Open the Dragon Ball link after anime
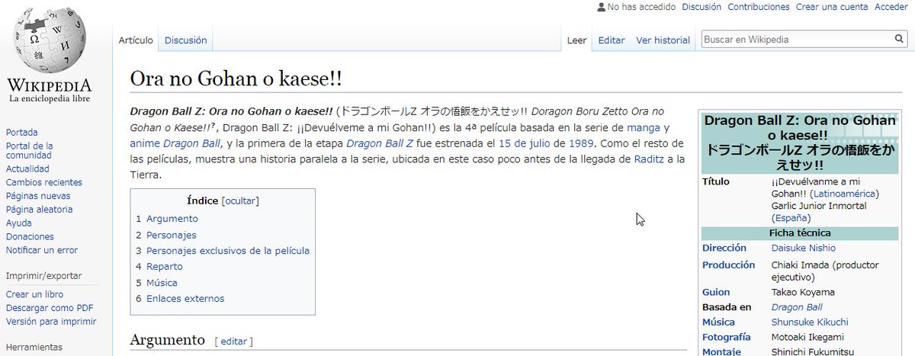The image size is (915, 356). [190, 143]
